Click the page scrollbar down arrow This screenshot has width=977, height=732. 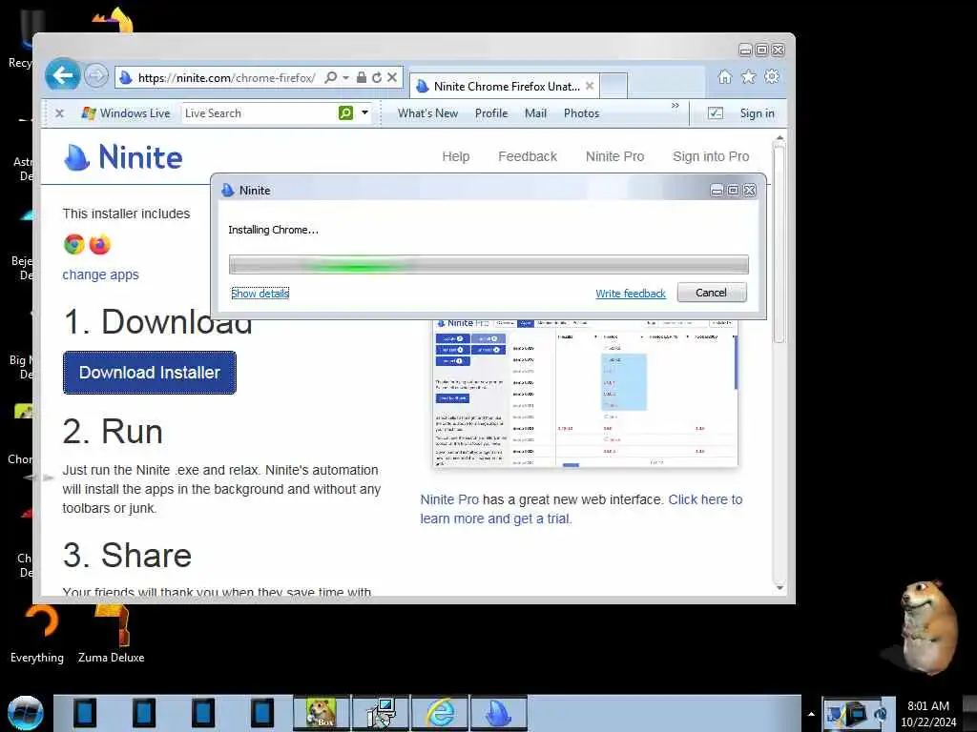pyautogui.click(x=780, y=587)
